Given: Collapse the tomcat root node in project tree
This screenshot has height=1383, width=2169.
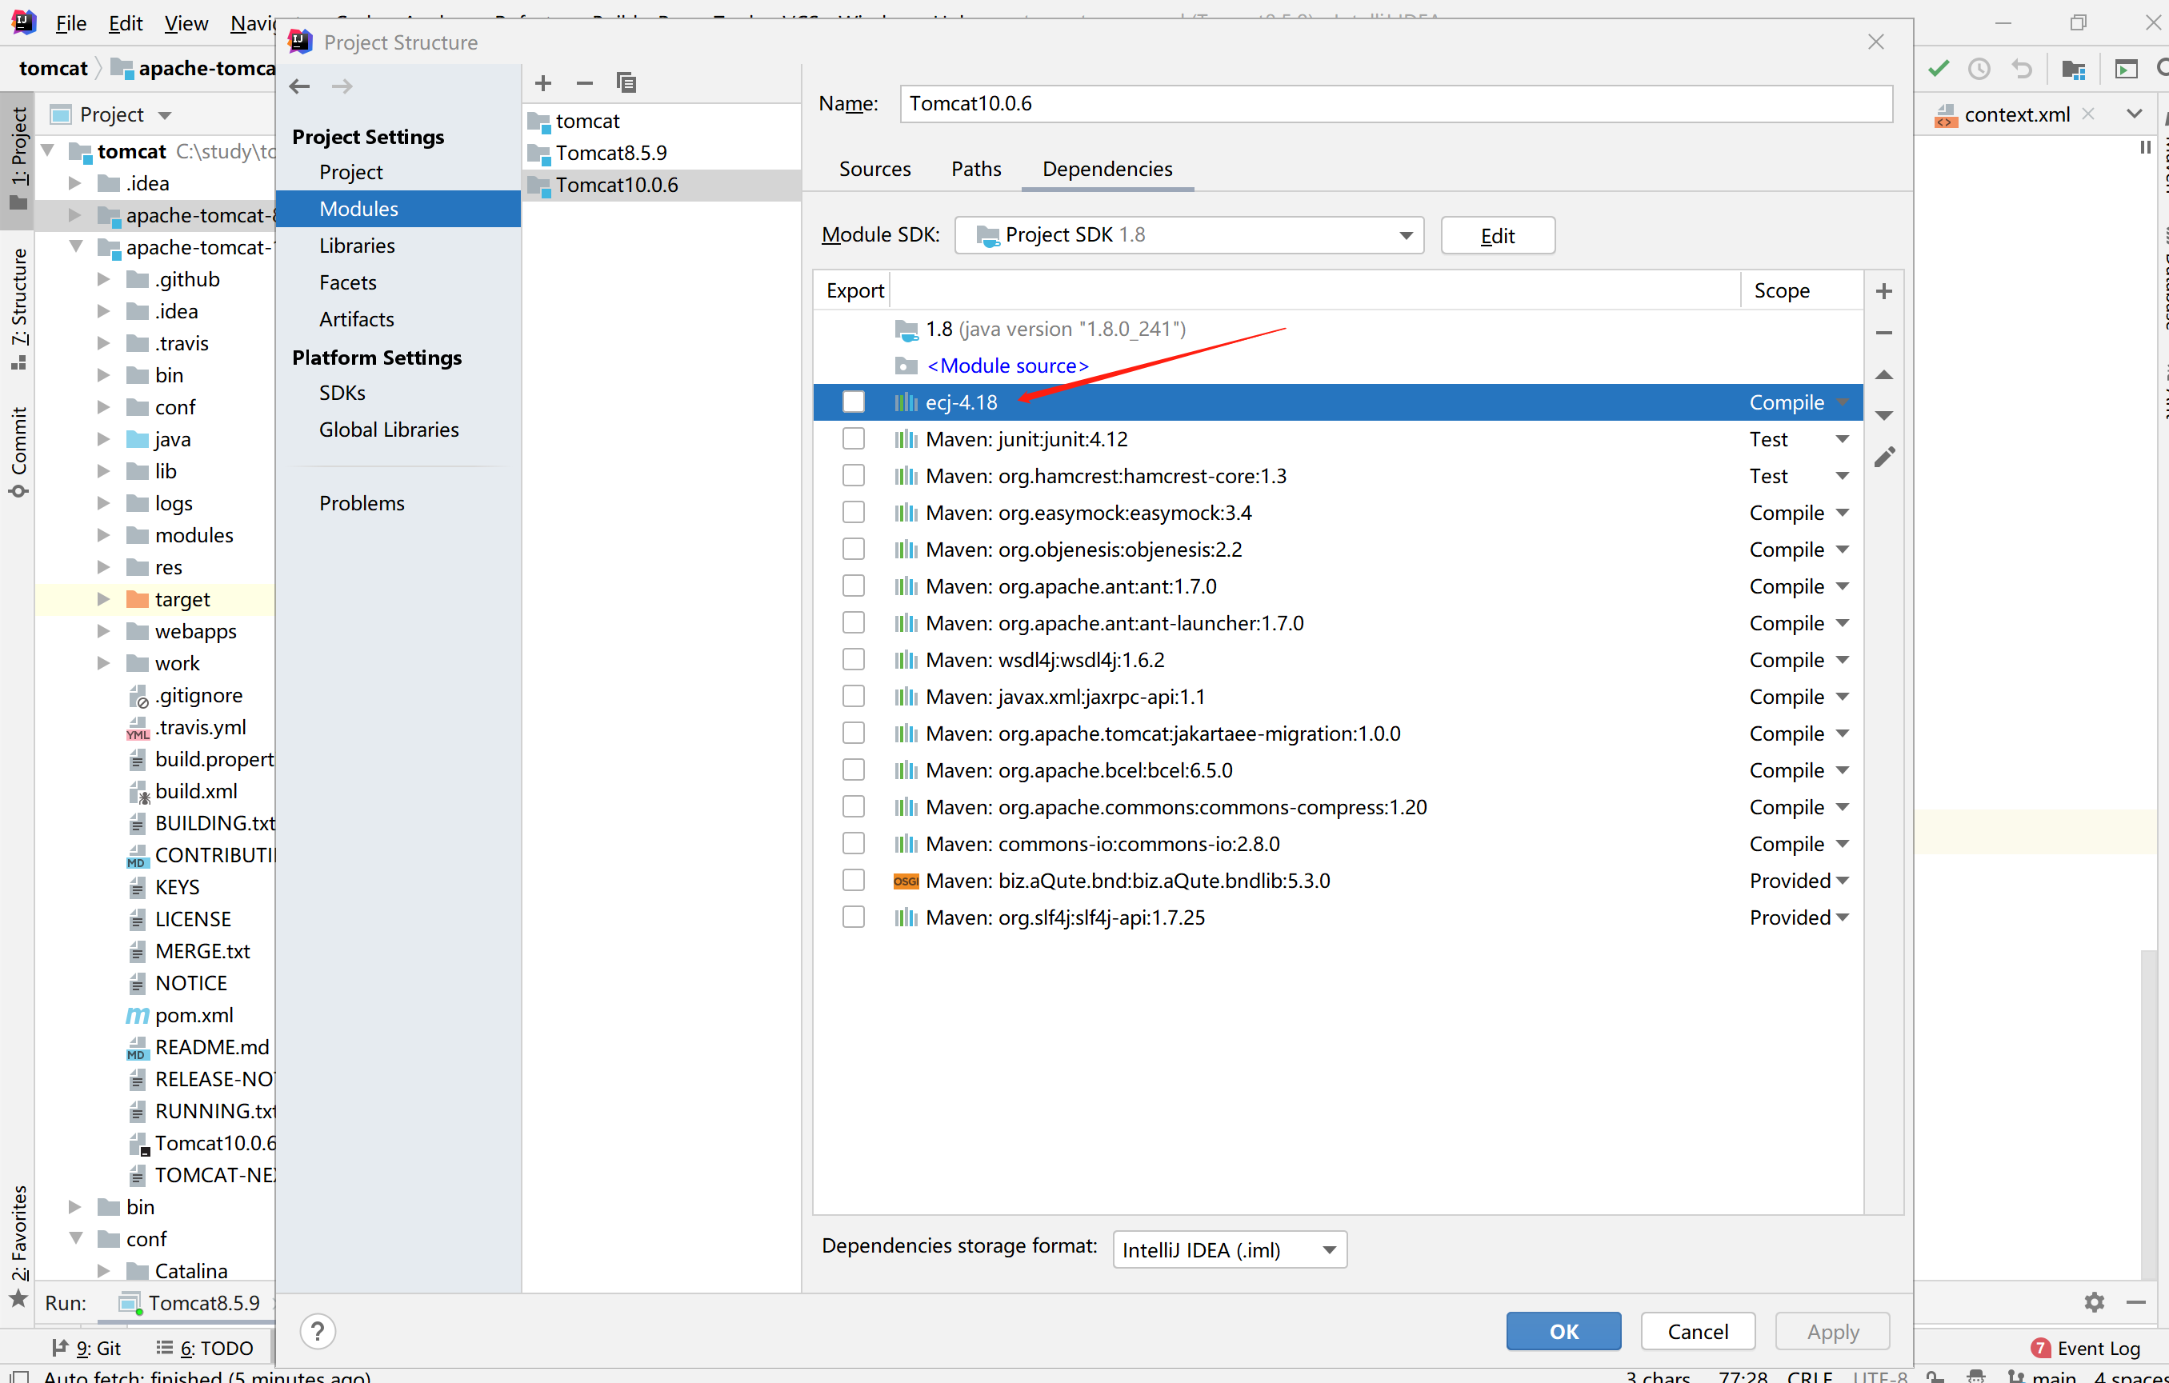Looking at the screenshot, I should pyautogui.click(x=48, y=150).
